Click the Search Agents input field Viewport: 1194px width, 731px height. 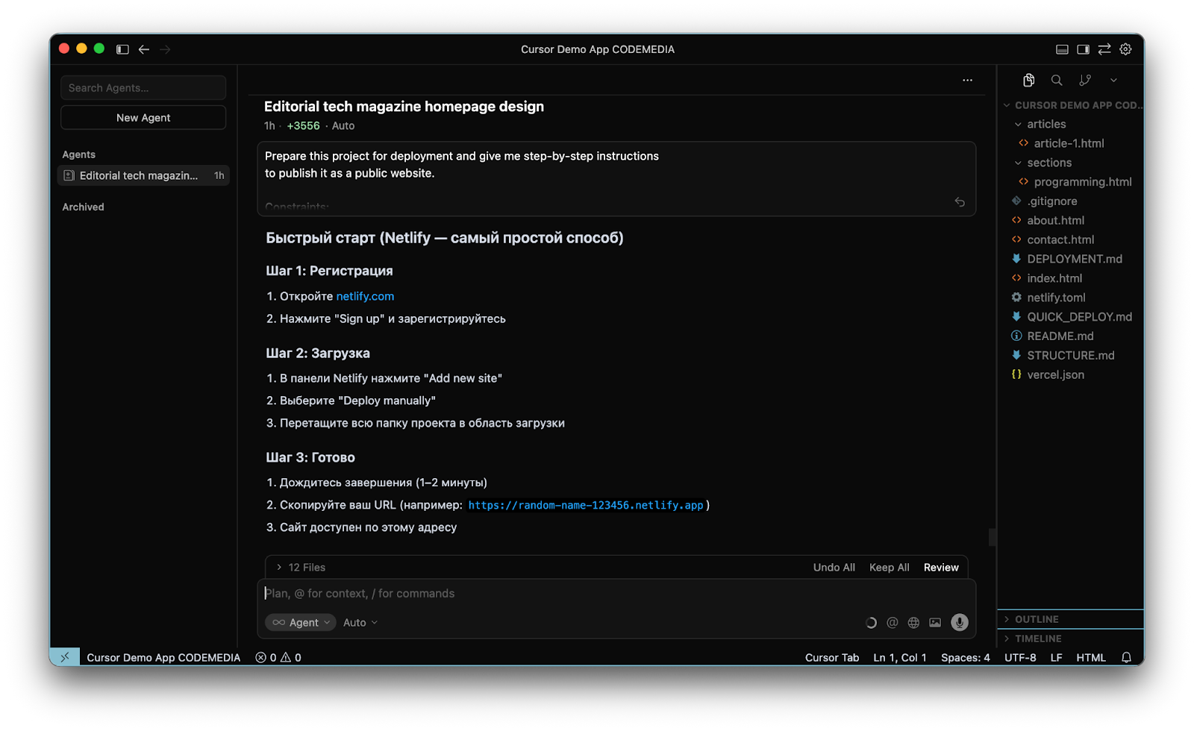pos(143,88)
